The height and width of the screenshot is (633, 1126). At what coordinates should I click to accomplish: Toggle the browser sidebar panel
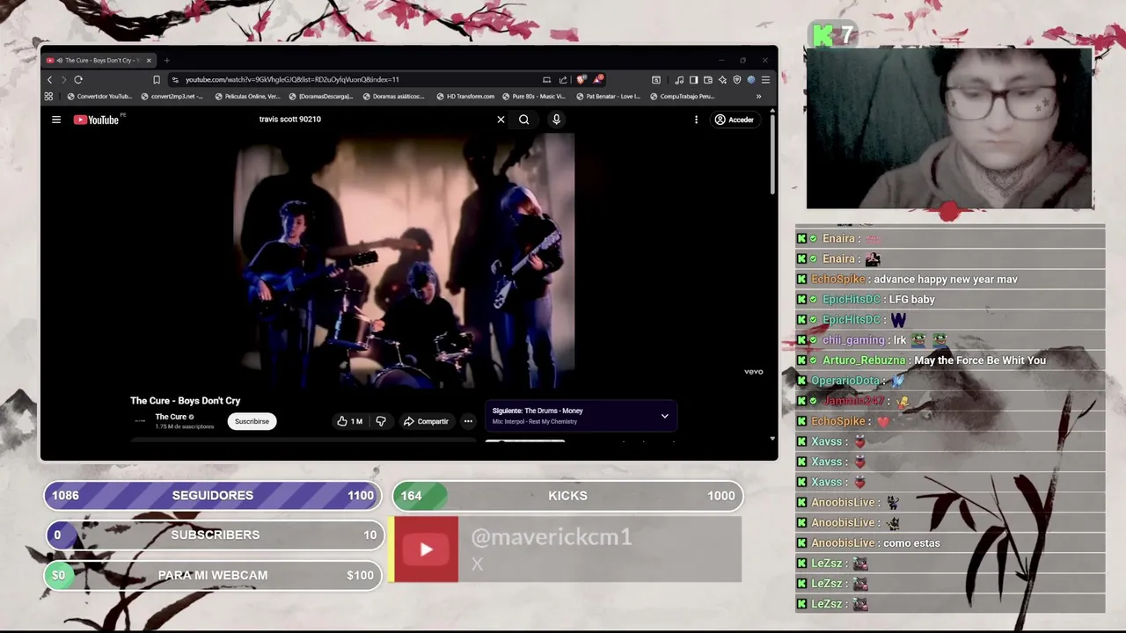[693, 79]
